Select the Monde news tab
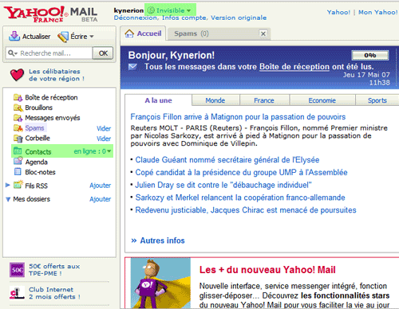This screenshot has width=399, height=309. [x=215, y=100]
